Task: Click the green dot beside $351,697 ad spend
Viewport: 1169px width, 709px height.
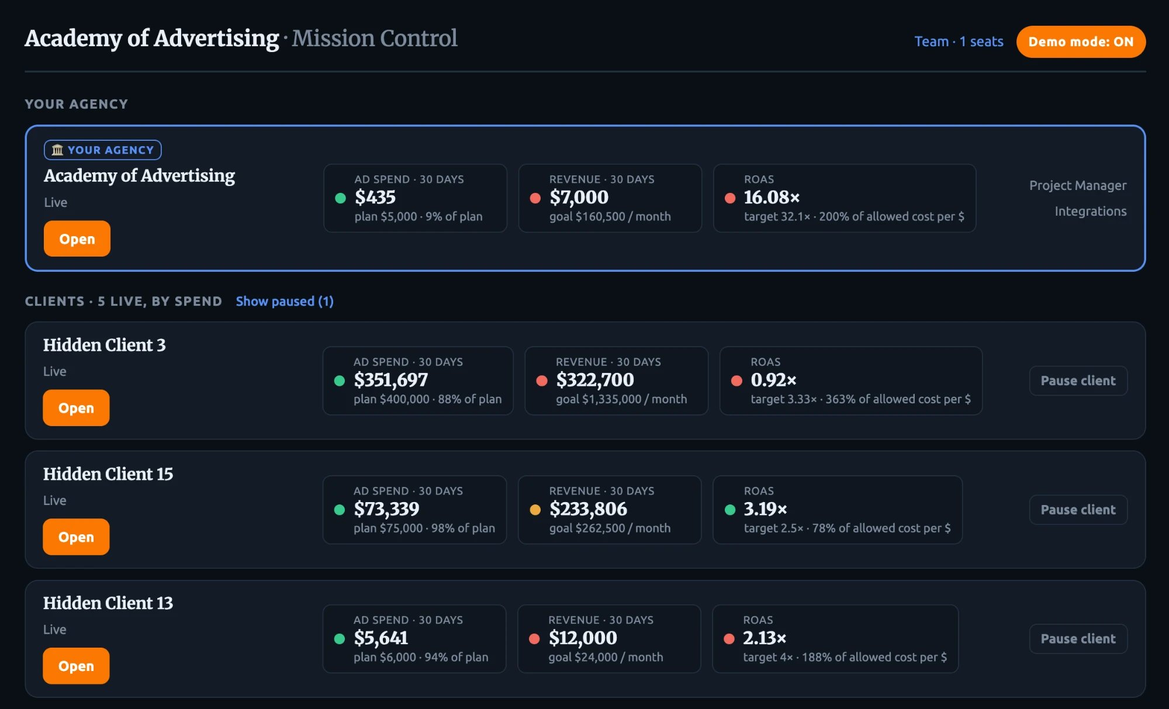Action: 339,381
